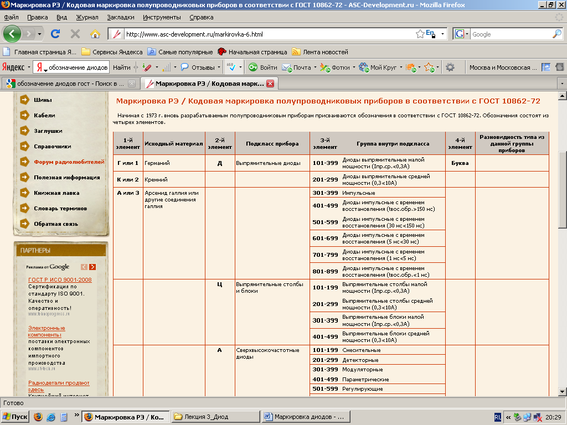This screenshot has height=425, width=567.
Task: Go back with the green Back arrow
Action: click(x=12, y=34)
